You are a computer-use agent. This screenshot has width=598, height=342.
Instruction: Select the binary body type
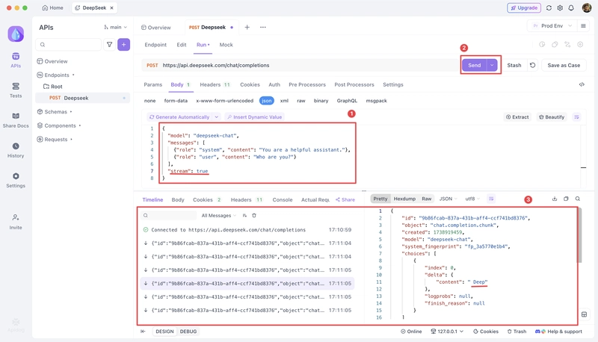(x=321, y=101)
